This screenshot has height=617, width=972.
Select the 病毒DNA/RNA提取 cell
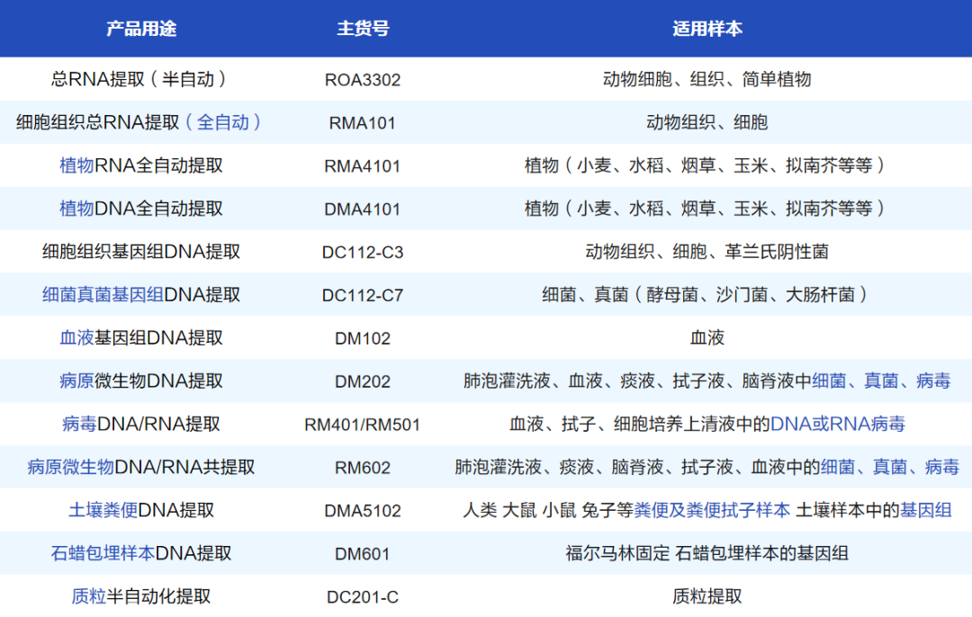141,424
